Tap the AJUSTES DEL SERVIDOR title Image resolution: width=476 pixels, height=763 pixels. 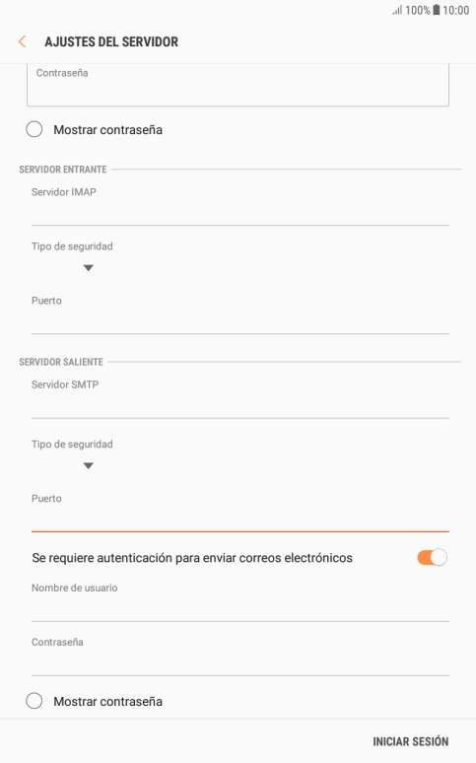tap(111, 41)
